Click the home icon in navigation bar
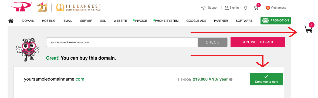This screenshot has width=318, height=98. (11, 21)
